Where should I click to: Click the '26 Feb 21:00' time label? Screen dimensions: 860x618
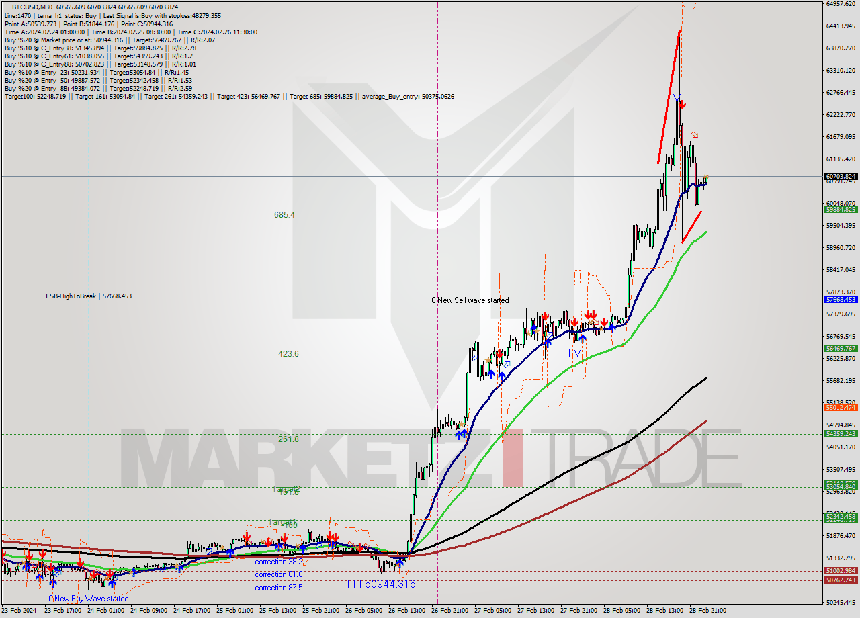[449, 611]
